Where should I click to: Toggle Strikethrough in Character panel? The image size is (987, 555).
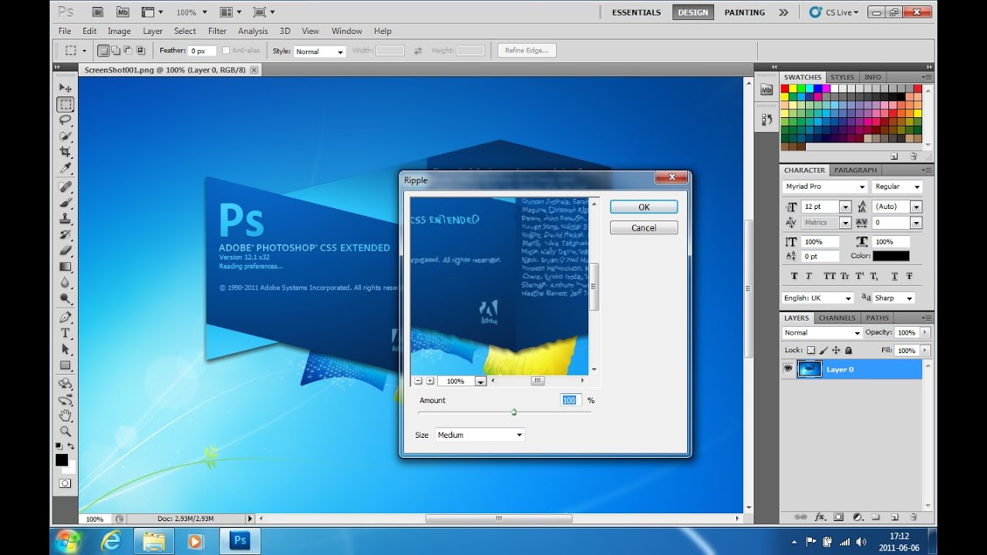tap(909, 276)
